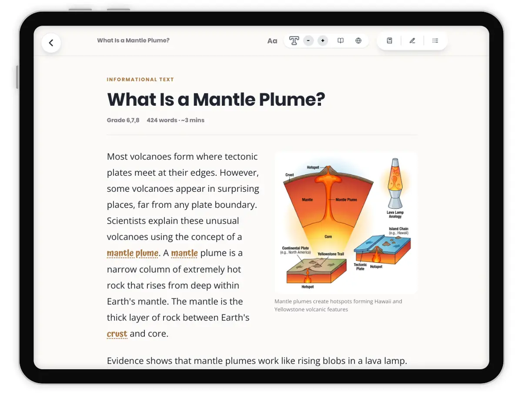Click the line 'Most volcanoes form where tectonic'
522x394 pixels.
[182, 157]
